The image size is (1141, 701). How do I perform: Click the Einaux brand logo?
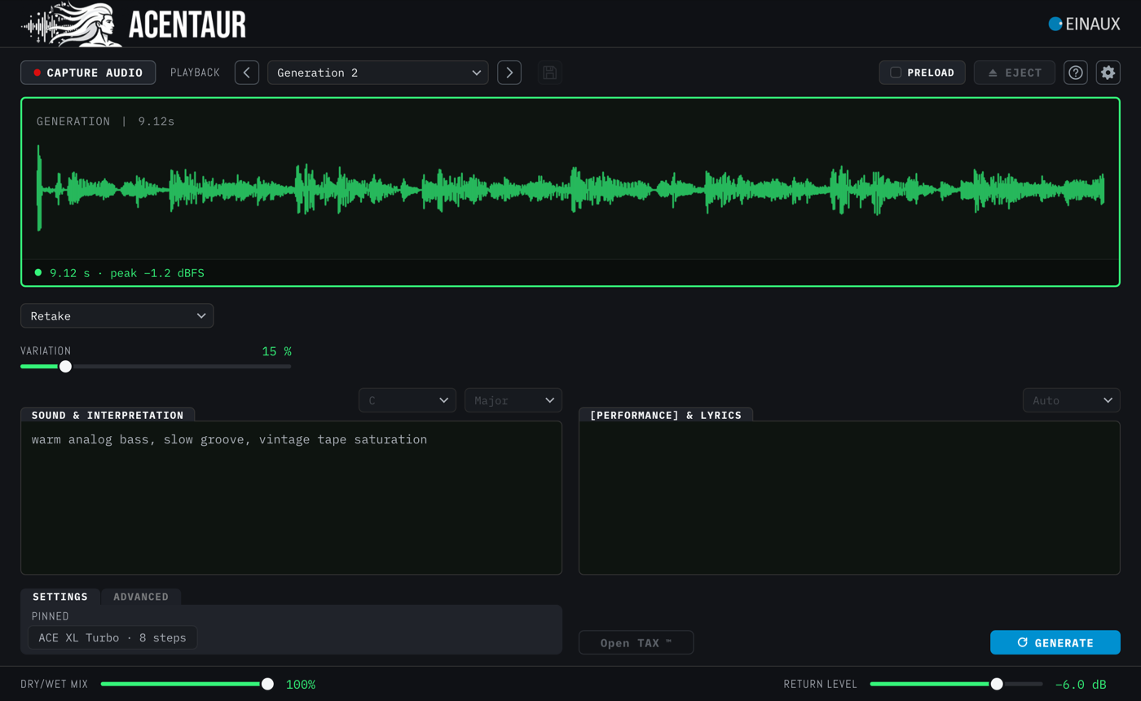pyautogui.click(x=1084, y=24)
